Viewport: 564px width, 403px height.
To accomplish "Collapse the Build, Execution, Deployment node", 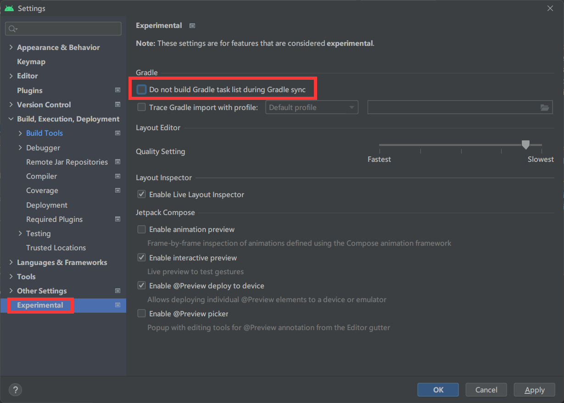I will point(11,119).
